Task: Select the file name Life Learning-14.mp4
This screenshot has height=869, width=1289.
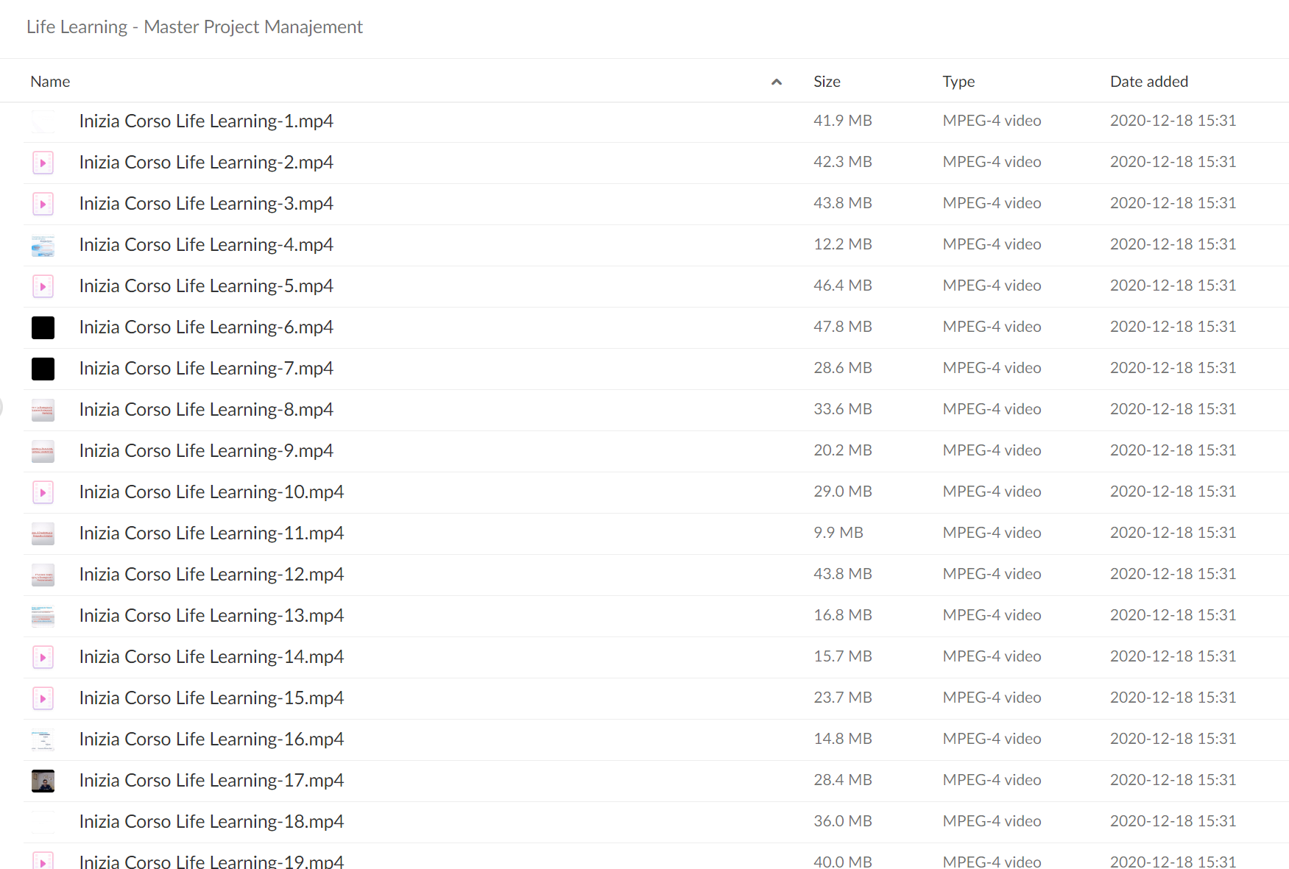Action: [x=211, y=657]
